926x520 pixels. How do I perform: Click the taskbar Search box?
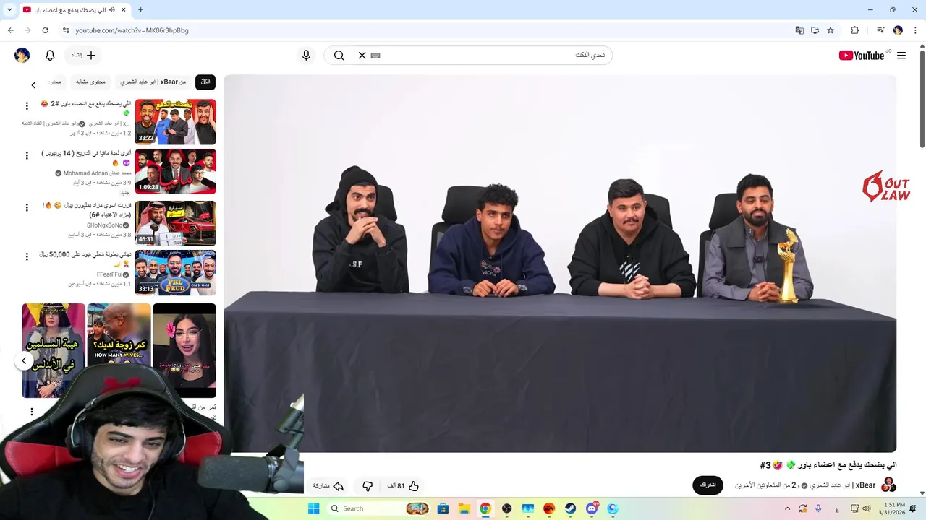pos(379,508)
